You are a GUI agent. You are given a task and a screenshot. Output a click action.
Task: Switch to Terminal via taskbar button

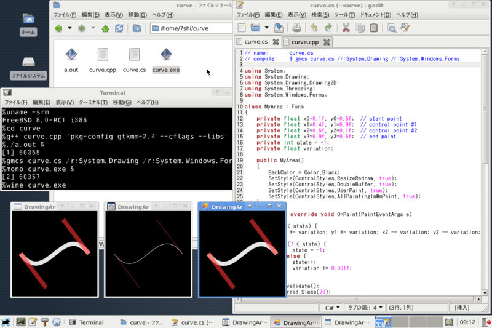click(x=91, y=322)
